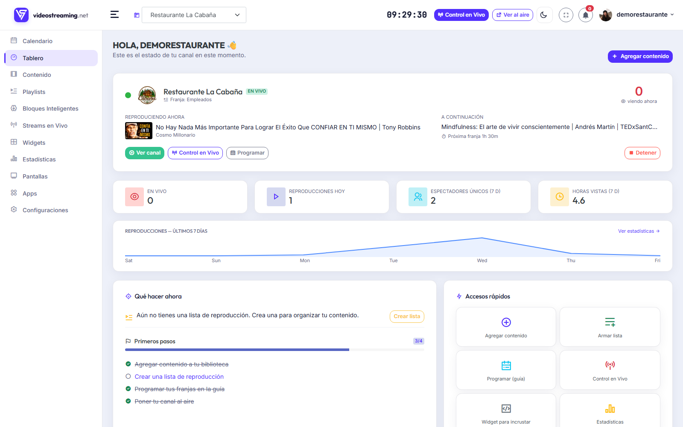Open Estadisticas in the sidebar
This screenshot has height=427, width=683.
click(x=51, y=159)
